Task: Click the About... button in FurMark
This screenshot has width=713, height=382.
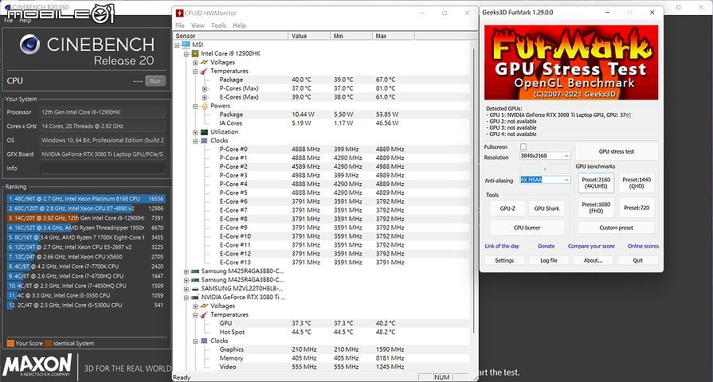Action: point(593,260)
